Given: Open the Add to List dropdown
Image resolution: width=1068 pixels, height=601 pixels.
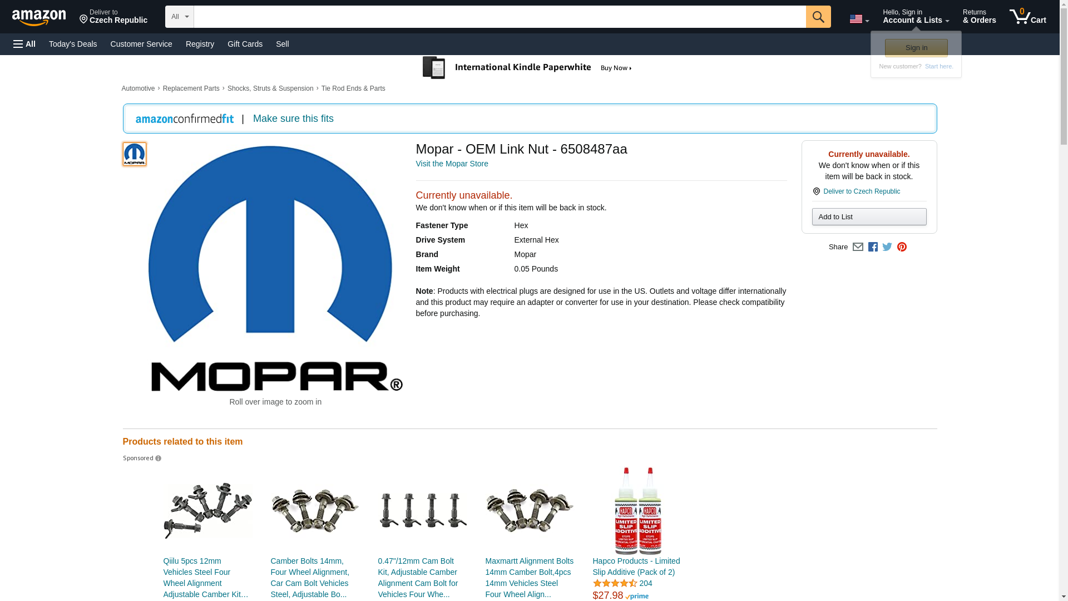Looking at the screenshot, I should point(869,216).
